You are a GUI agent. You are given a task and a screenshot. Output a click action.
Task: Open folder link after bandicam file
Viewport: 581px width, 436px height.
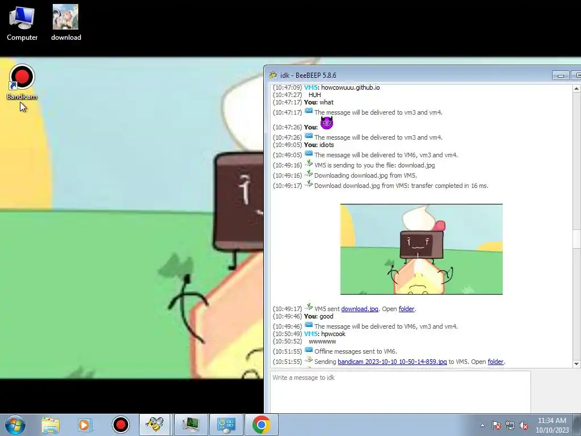pyautogui.click(x=496, y=362)
